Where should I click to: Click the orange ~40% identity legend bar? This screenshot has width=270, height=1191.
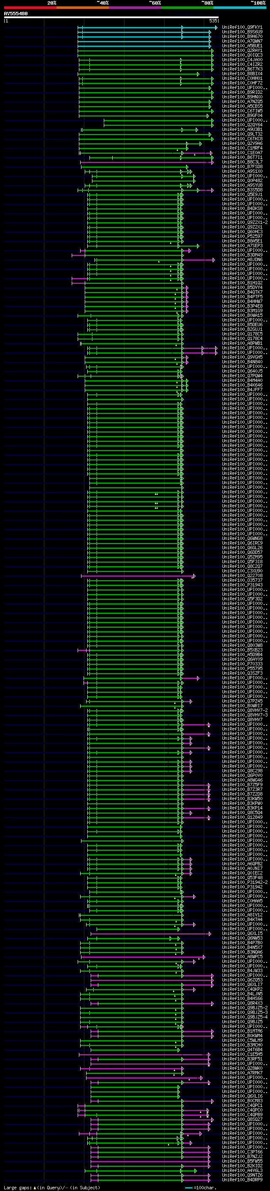point(83,8)
